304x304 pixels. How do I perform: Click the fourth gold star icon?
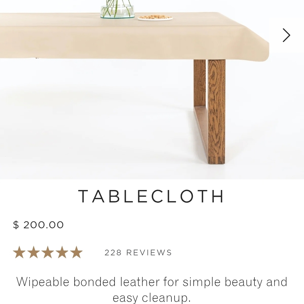coord(62,252)
